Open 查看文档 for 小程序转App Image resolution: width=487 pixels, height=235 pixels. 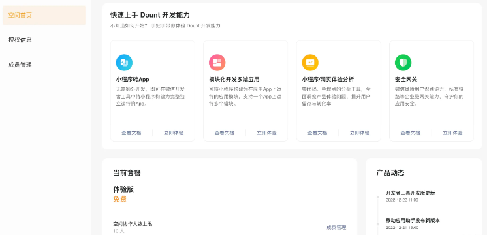[x=131, y=133]
